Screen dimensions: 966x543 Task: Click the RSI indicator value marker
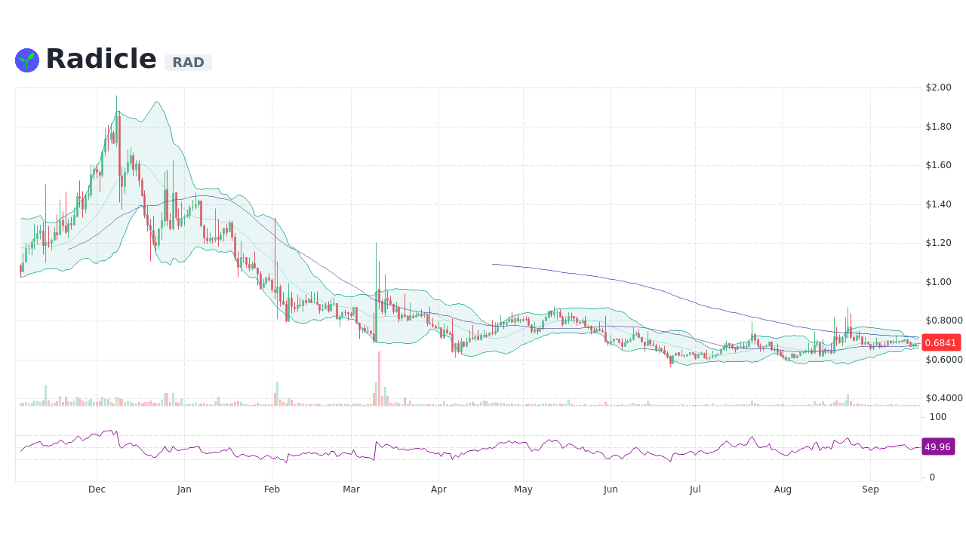[x=938, y=447]
